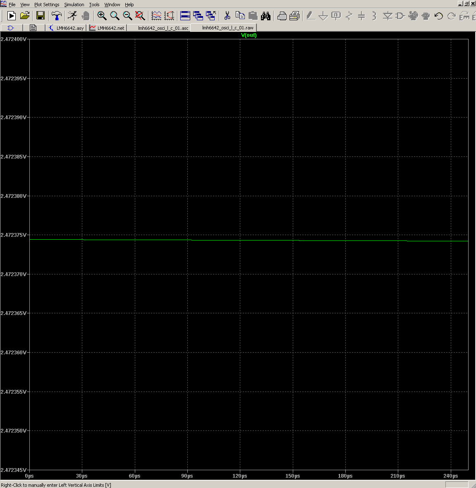Image resolution: width=476 pixels, height=488 pixels.
Task: Zoom out with minus magnifier
Action: (127, 16)
